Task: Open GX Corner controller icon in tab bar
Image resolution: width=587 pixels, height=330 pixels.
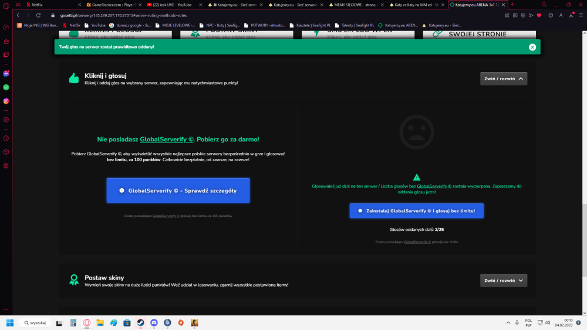Action: tap(18, 5)
